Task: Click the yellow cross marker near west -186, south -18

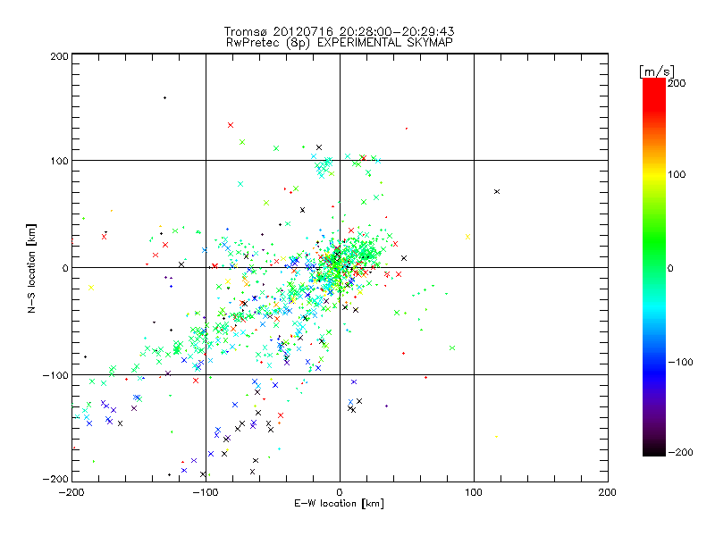Action: pyautogui.click(x=91, y=288)
